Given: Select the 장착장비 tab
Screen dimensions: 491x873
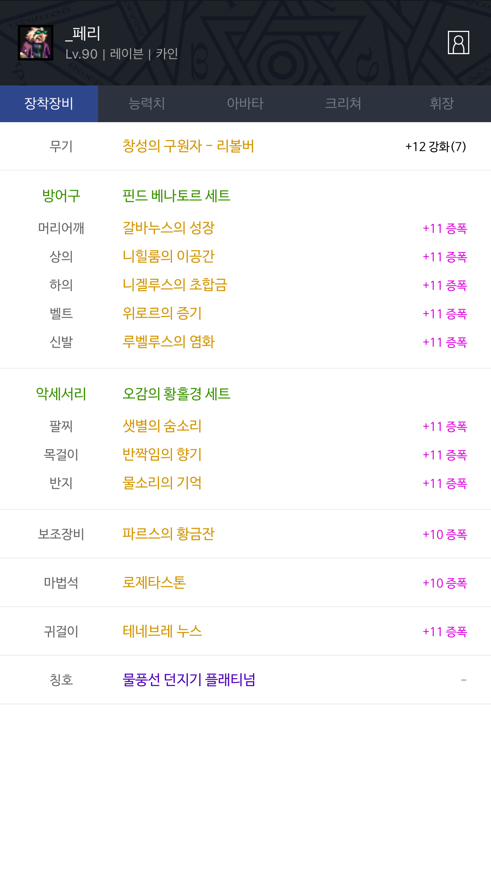Looking at the screenshot, I should (49, 104).
